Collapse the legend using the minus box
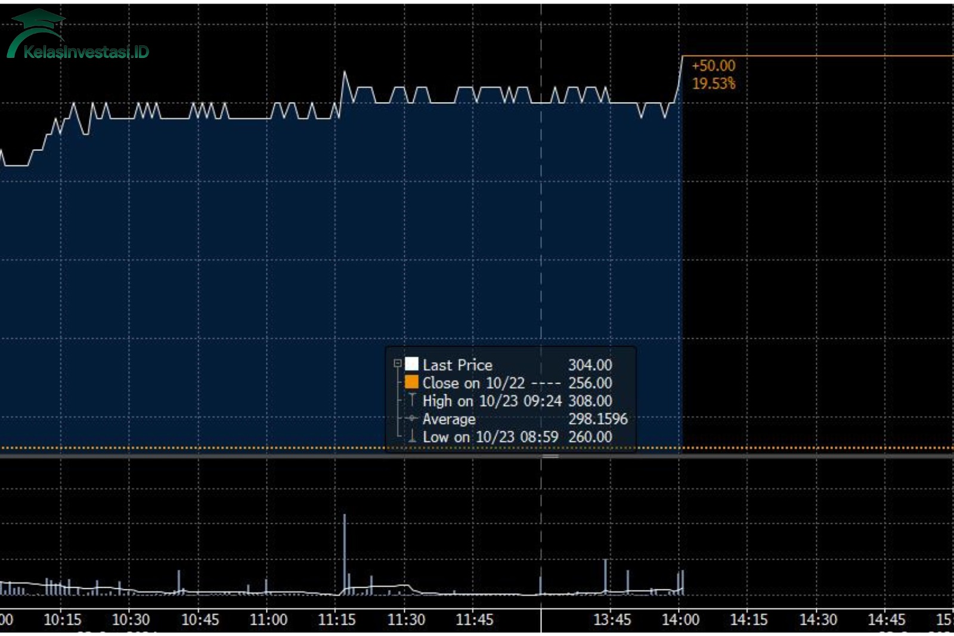 [x=398, y=363]
